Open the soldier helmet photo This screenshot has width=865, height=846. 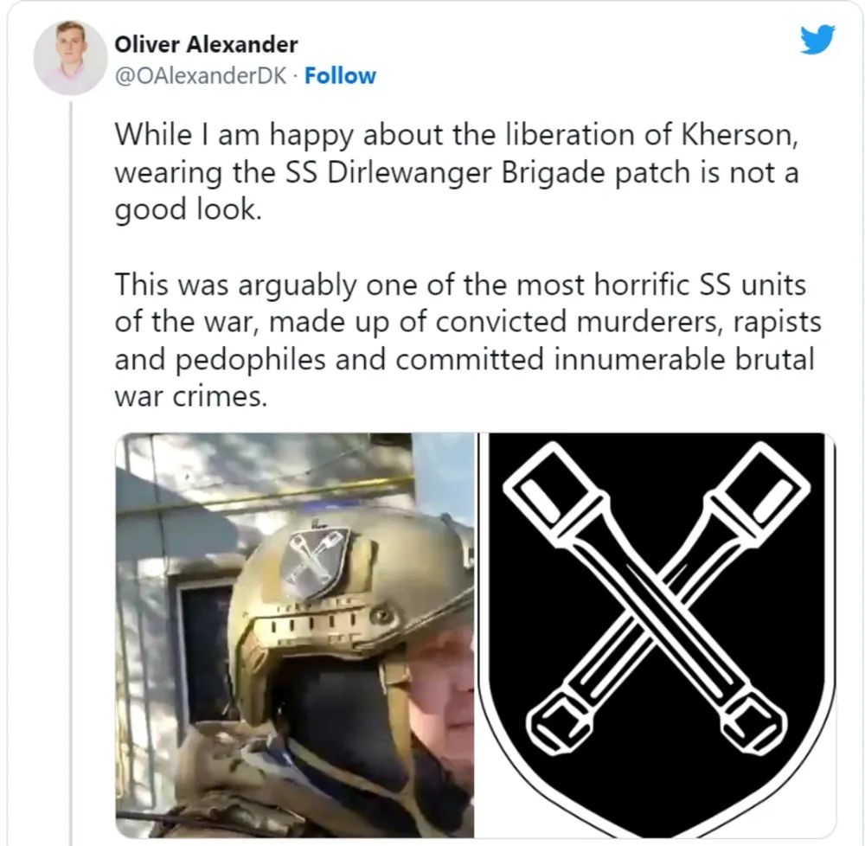[x=295, y=635]
